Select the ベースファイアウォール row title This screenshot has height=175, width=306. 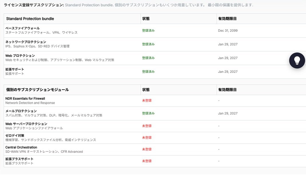pos(23,28)
